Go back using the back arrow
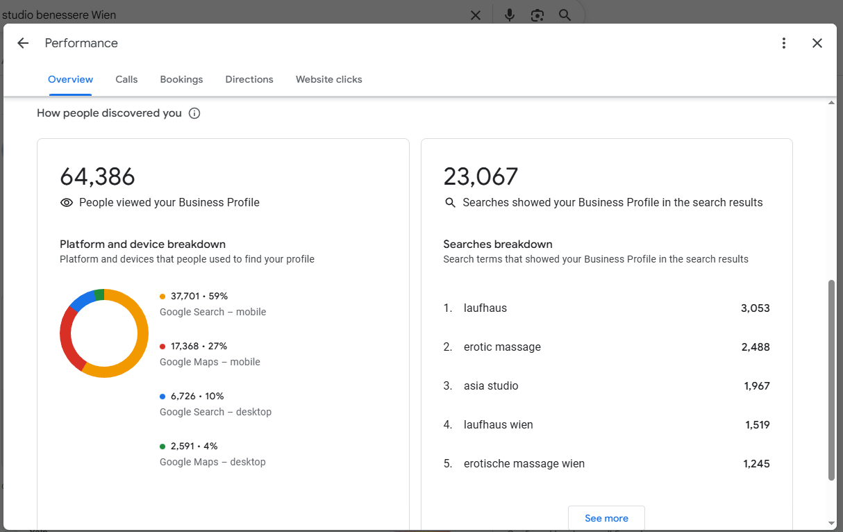Viewport: 843px width, 532px height. (x=23, y=42)
